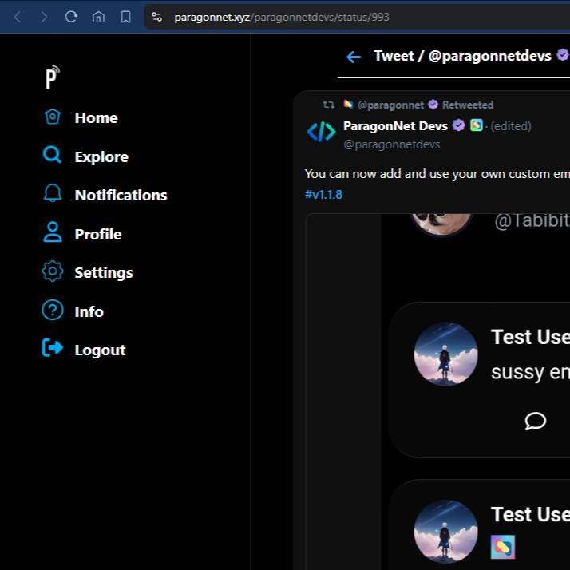Image resolution: width=570 pixels, height=570 pixels.
Task: Open Settings using the gear icon
Action: pos(53,271)
